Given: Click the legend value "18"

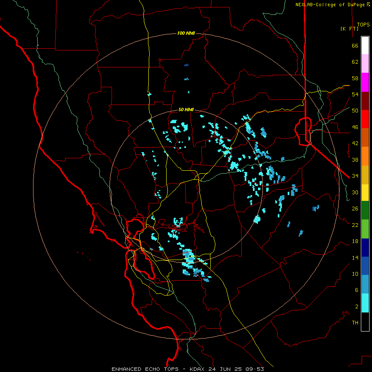Looking at the screenshot, I should [355, 241].
